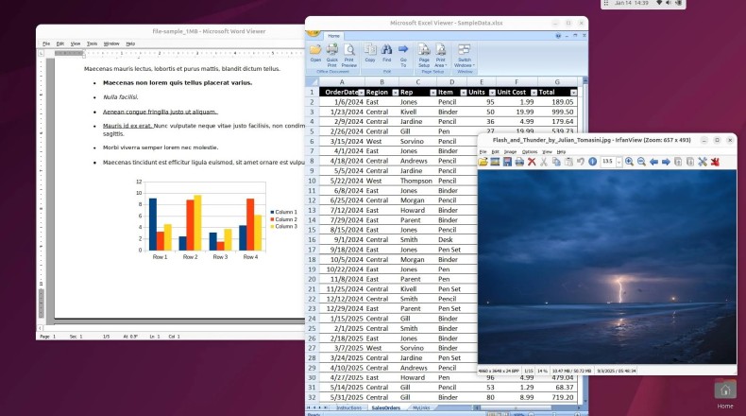Image resolution: width=746 pixels, height=416 pixels.
Task: Open Home folder on desktop
Action: (x=724, y=391)
